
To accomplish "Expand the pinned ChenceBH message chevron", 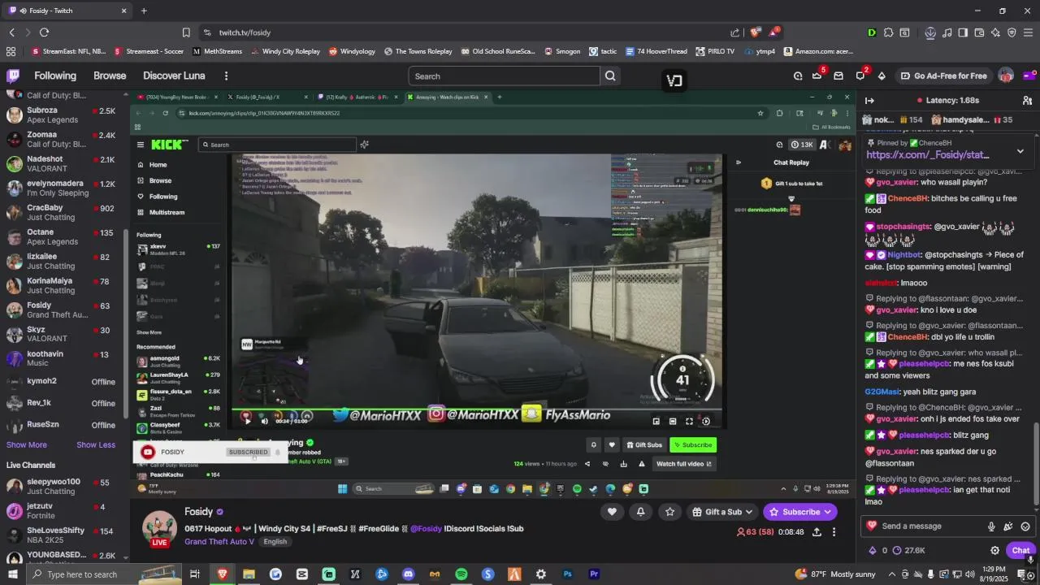I will pyautogui.click(x=1020, y=151).
